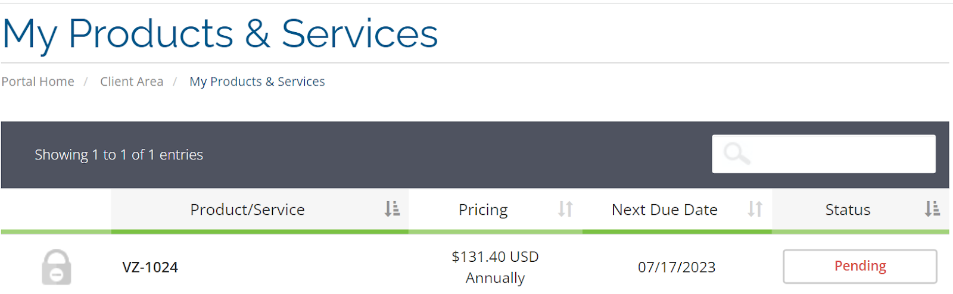
Task: Select the 07/17/2023 due date cell
Action: [677, 267]
